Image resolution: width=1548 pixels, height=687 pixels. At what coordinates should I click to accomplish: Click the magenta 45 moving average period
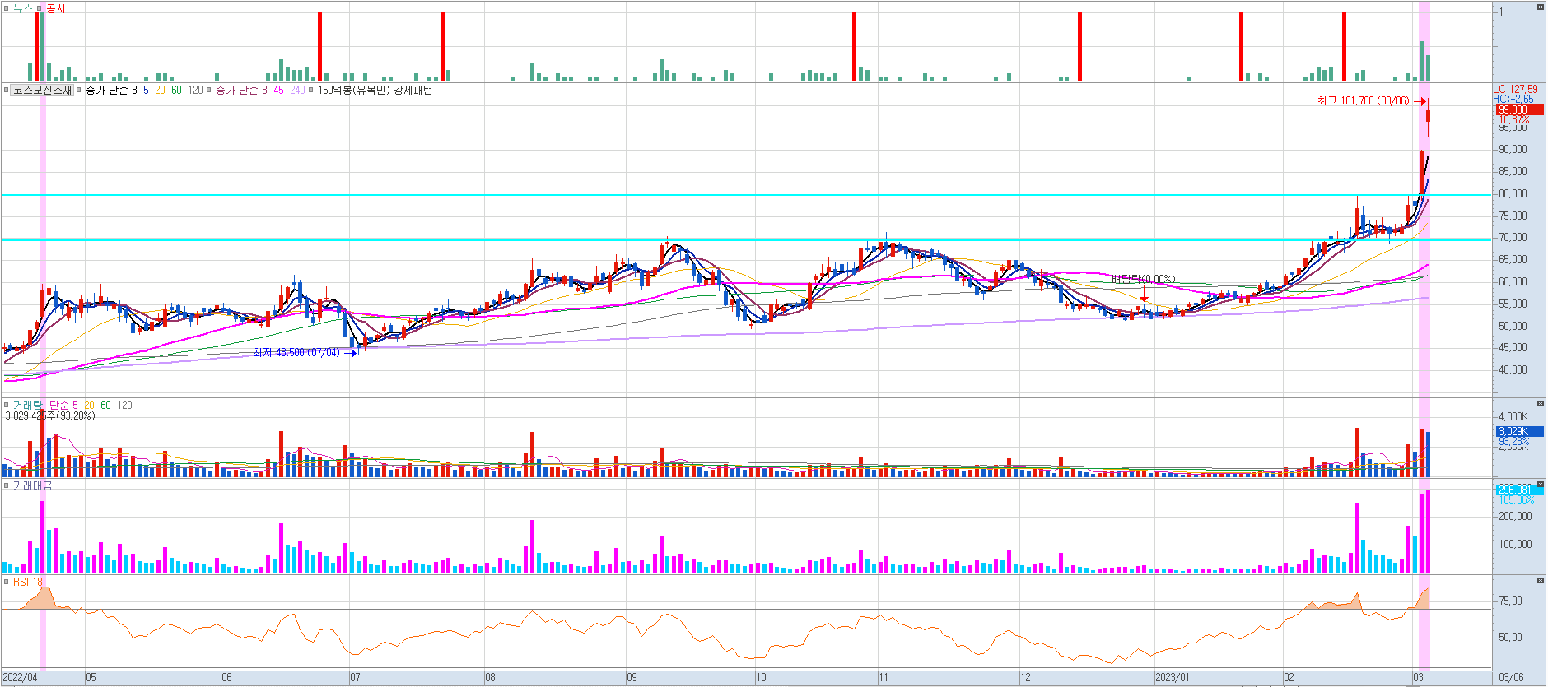pos(279,91)
